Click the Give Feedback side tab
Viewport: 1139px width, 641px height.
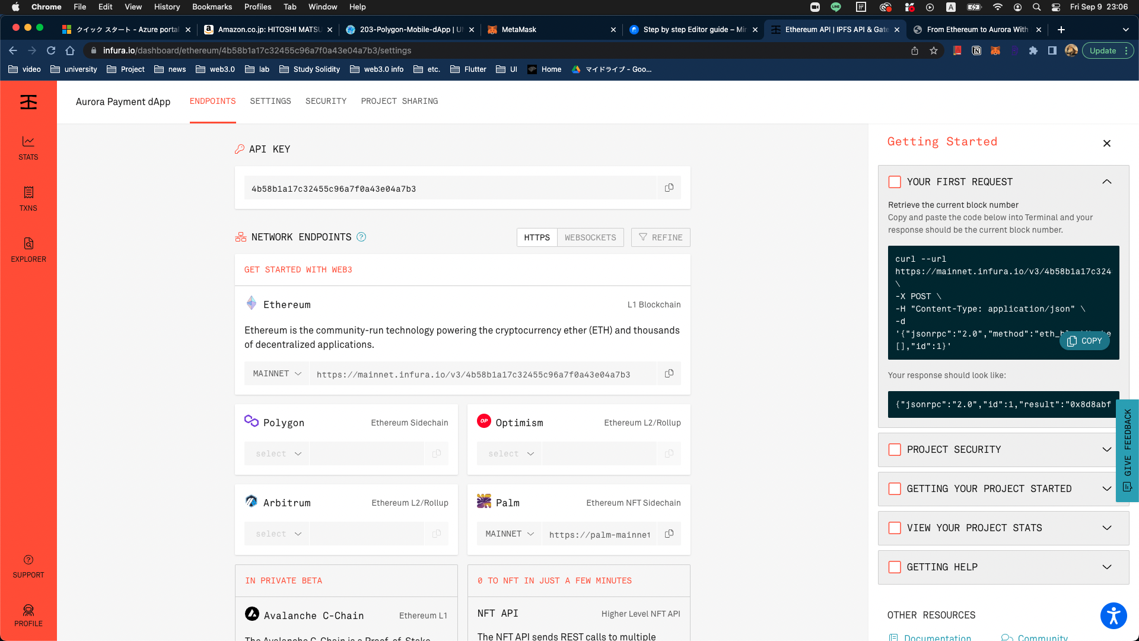pyautogui.click(x=1127, y=450)
